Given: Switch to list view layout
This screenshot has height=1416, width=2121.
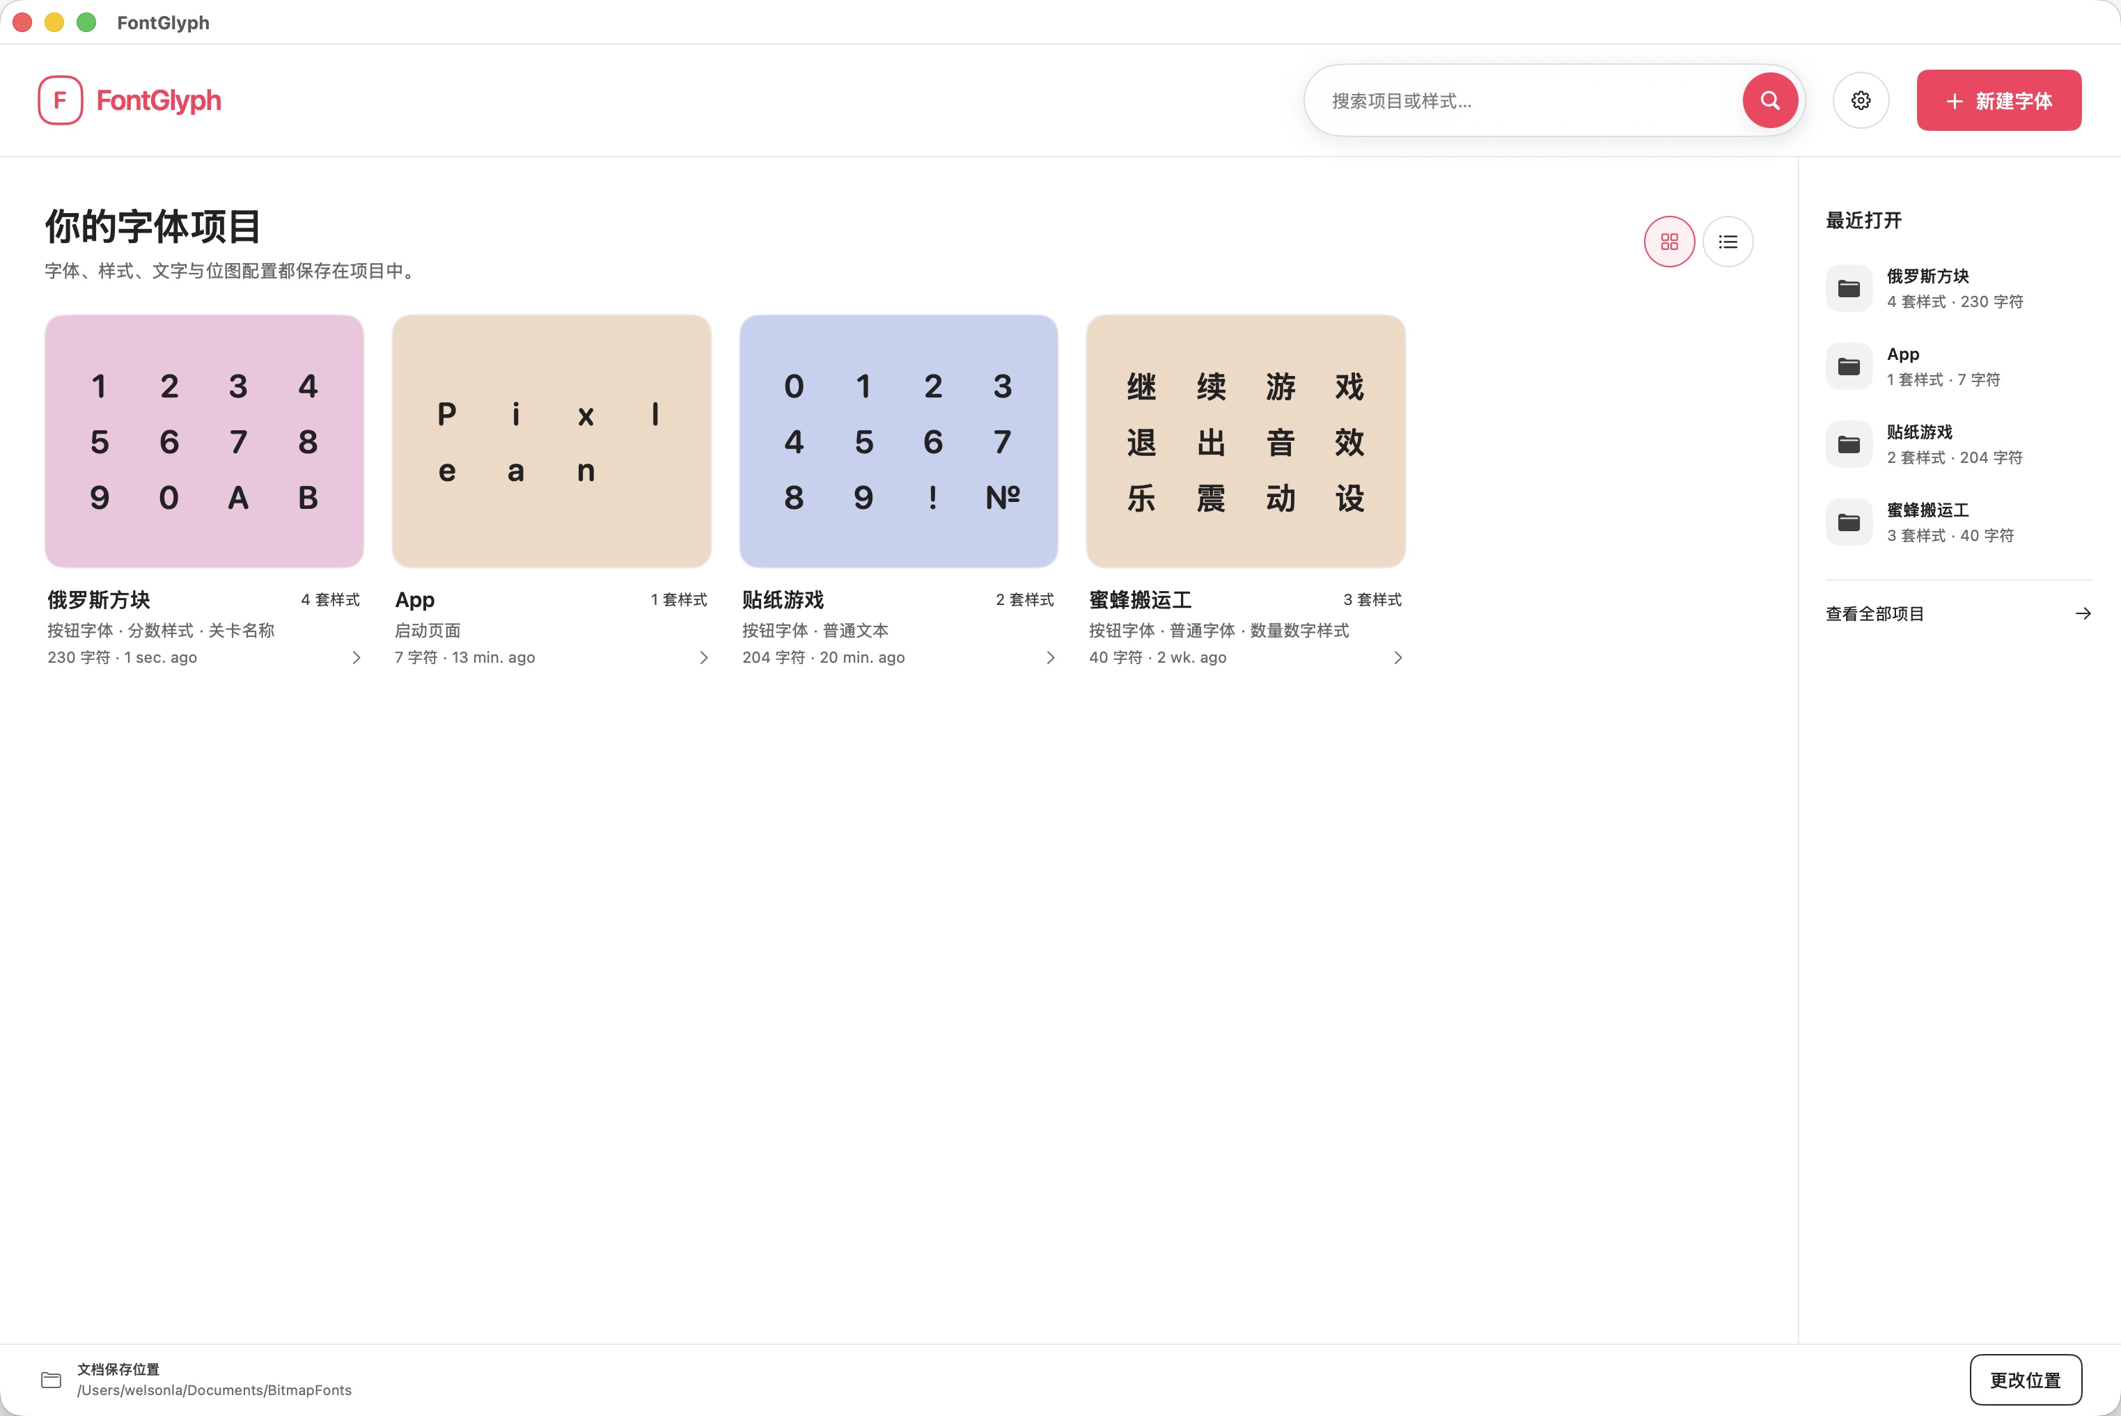Looking at the screenshot, I should point(1728,242).
